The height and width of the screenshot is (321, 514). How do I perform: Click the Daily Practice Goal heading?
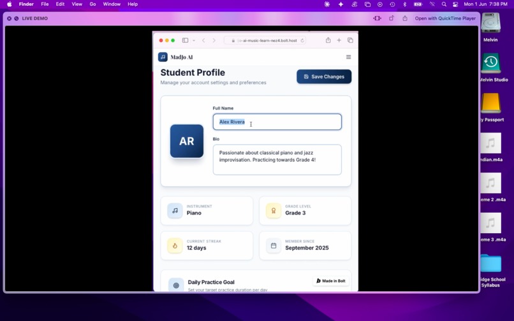(x=211, y=282)
